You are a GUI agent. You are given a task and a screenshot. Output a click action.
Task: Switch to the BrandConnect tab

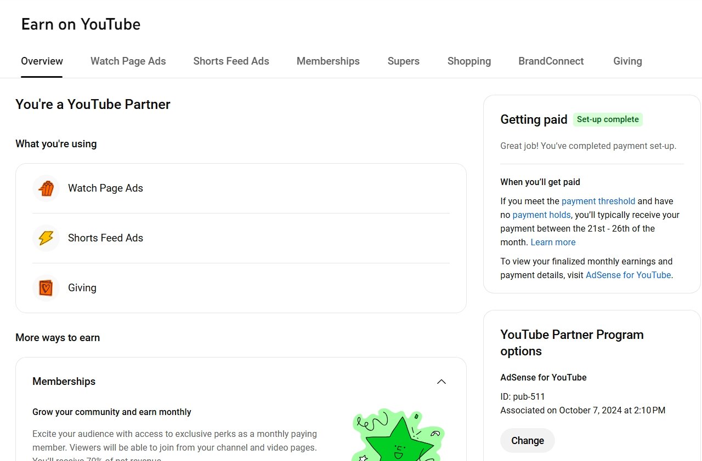[551, 61]
